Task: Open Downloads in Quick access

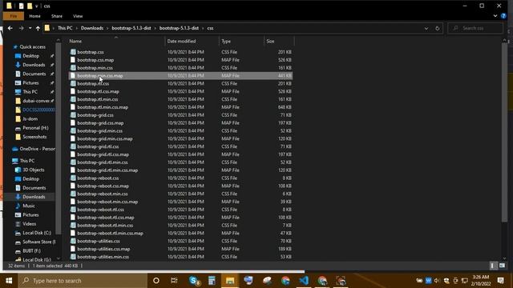Action: click(34, 65)
